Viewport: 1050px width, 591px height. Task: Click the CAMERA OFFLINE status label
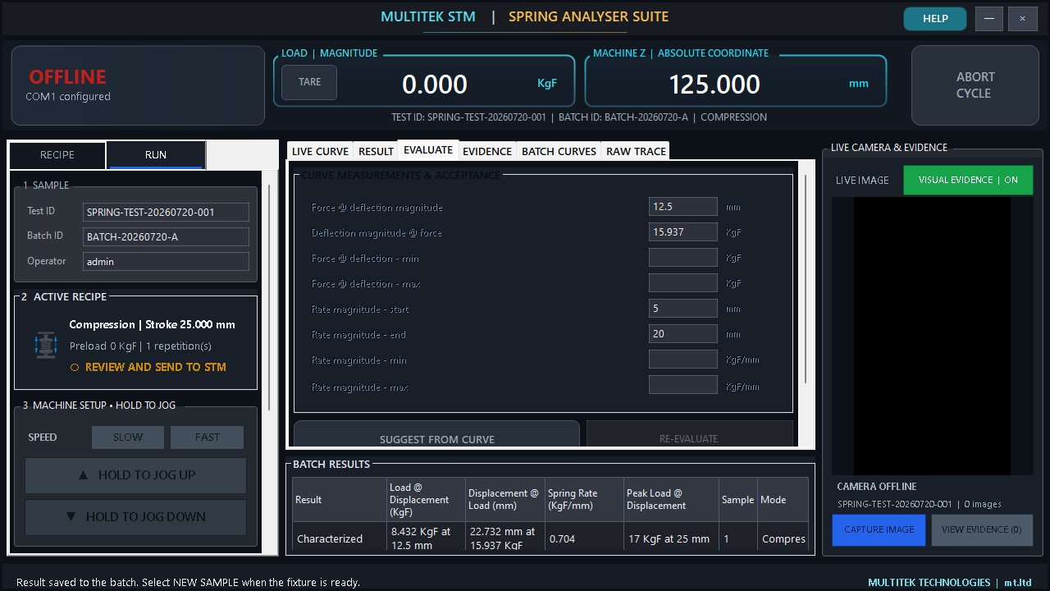tap(877, 486)
